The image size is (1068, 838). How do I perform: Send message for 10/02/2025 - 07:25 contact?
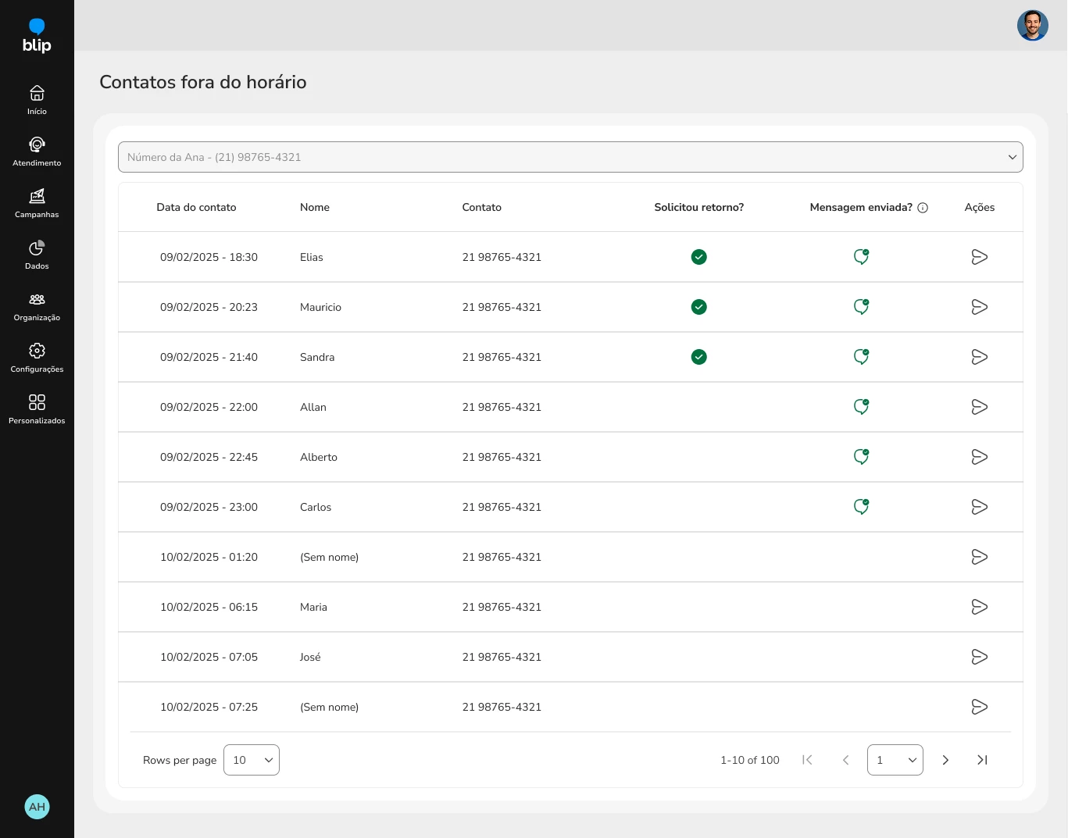[x=980, y=707]
